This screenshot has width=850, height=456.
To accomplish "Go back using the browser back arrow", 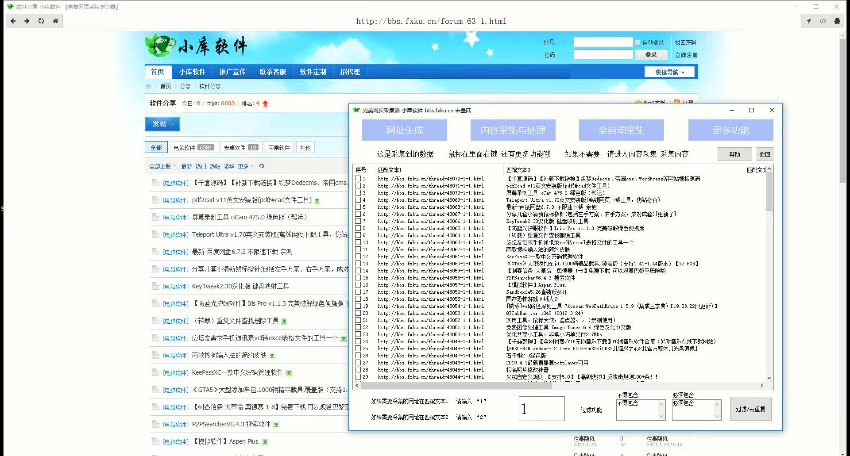I will point(13,21).
